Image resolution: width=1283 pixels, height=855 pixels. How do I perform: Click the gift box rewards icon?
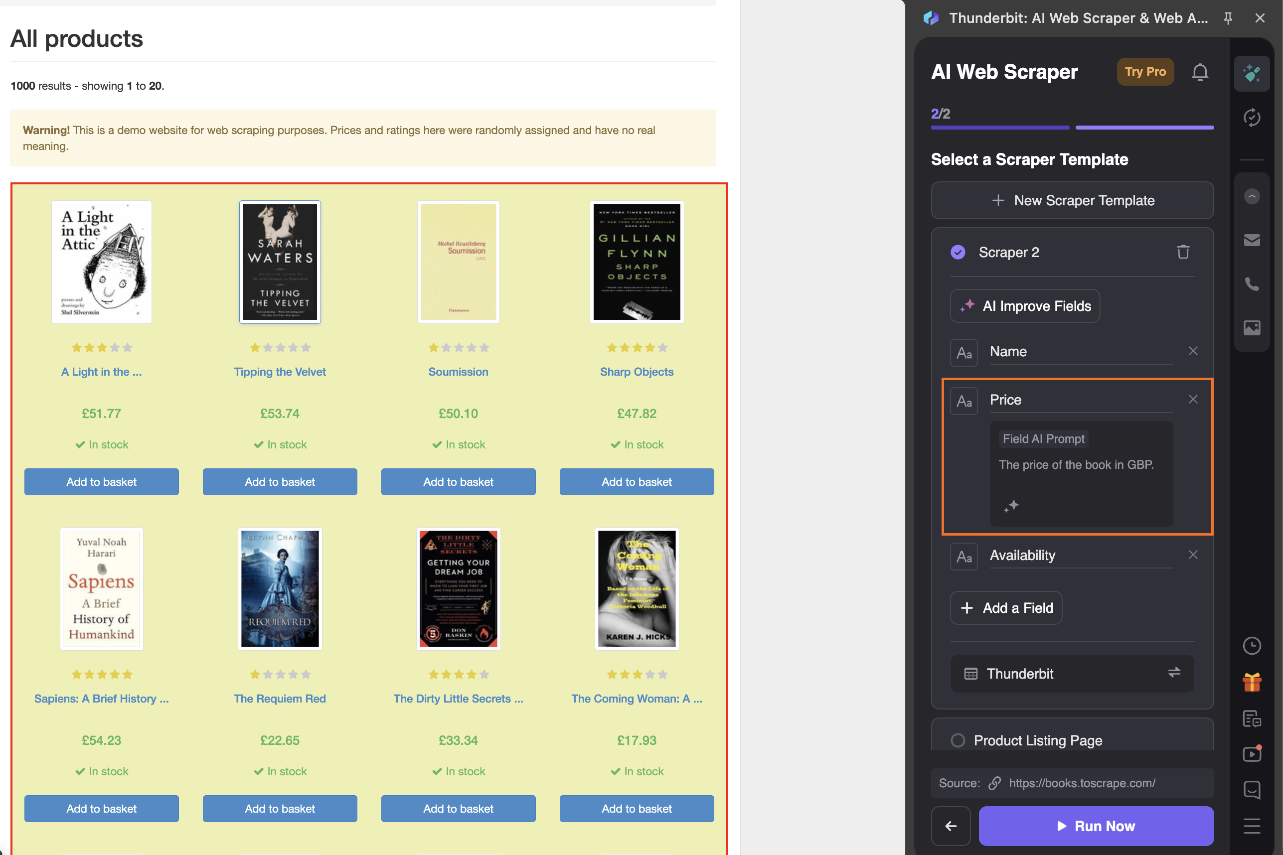click(x=1252, y=682)
